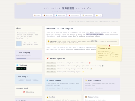Click the 'online since: 2003' text
The image size is (135, 101).
[30, 43]
